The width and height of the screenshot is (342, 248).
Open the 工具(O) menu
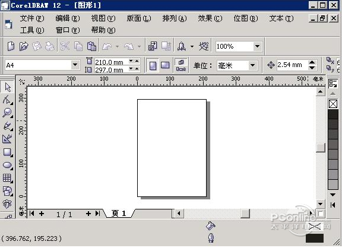point(32,30)
